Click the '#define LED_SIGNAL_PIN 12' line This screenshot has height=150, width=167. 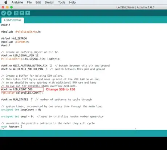click(x=20, y=56)
